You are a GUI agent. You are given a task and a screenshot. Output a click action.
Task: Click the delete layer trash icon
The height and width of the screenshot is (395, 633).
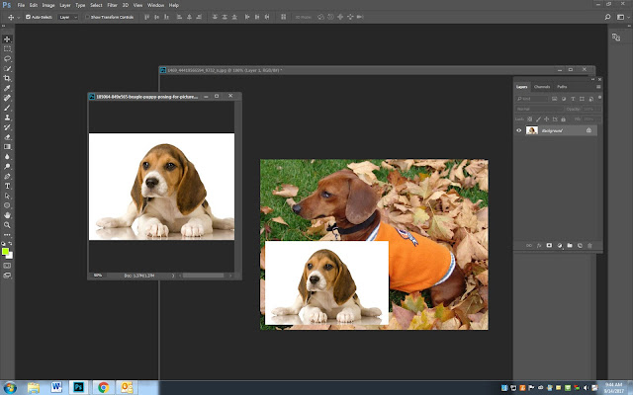click(590, 245)
